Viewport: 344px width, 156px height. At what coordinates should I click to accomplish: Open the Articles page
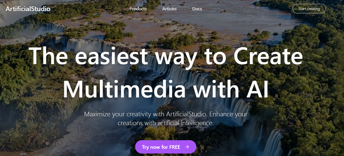(169, 9)
